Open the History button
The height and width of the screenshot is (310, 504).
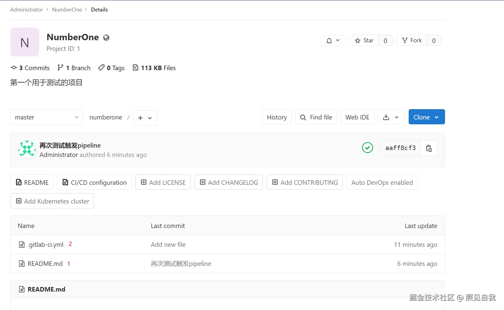[277, 117]
